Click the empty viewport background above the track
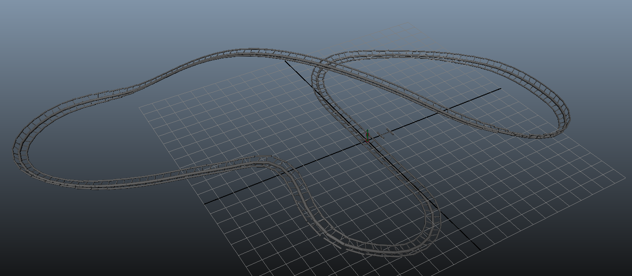Screen dimensions: 632x276 [x=181, y=18]
